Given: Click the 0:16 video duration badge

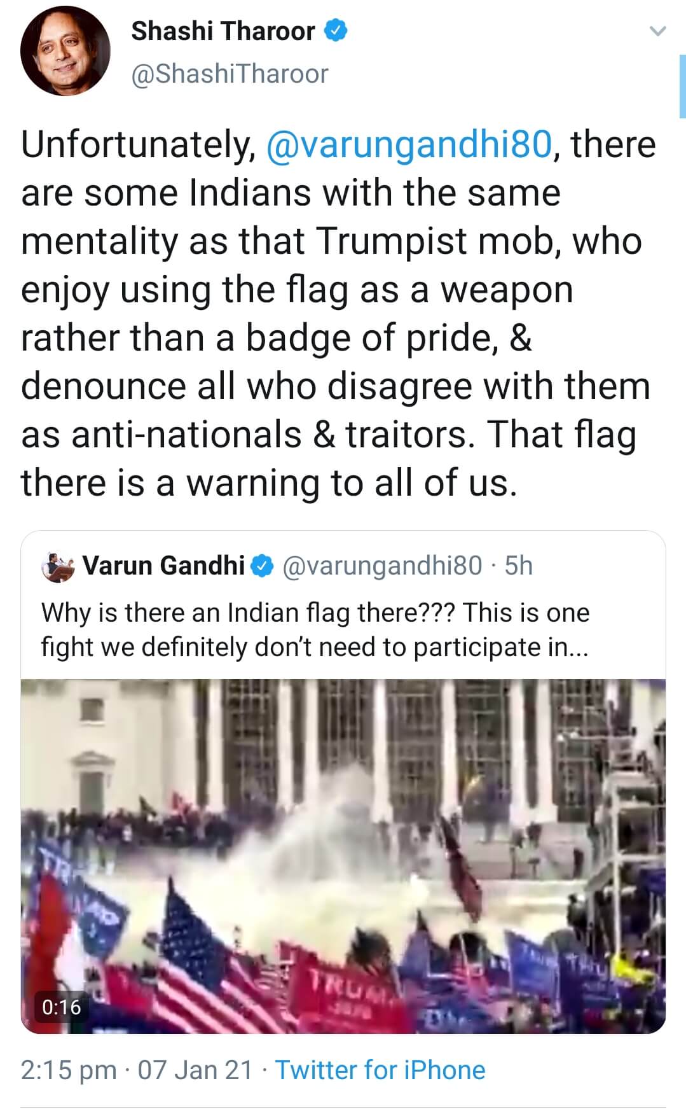Looking at the screenshot, I should pyautogui.click(x=61, y=1007).
